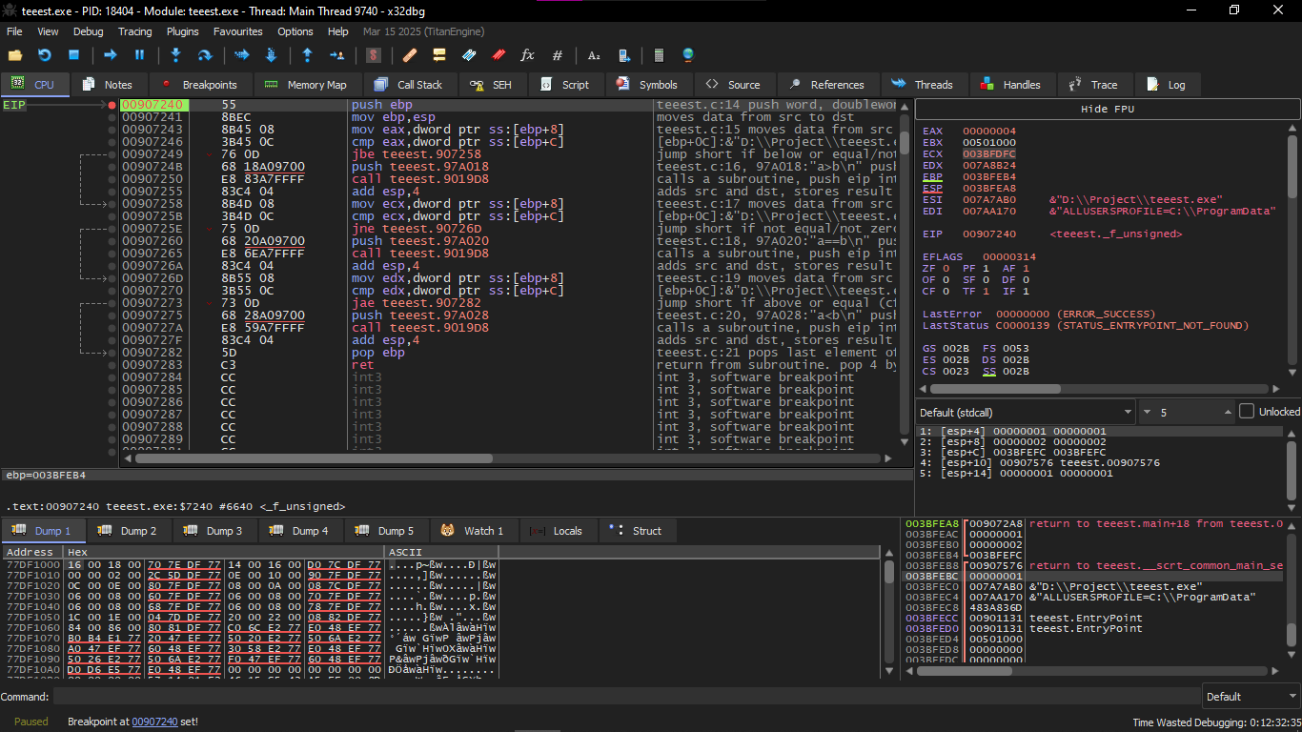Click the disassembly horizontal scrollbar
The height and width of the screenshot is (732, 1302).
[x=315, y=458]
